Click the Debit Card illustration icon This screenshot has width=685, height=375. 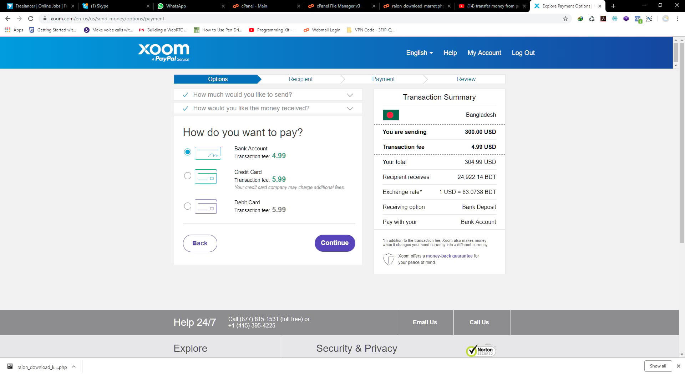(x=206, y=206)
